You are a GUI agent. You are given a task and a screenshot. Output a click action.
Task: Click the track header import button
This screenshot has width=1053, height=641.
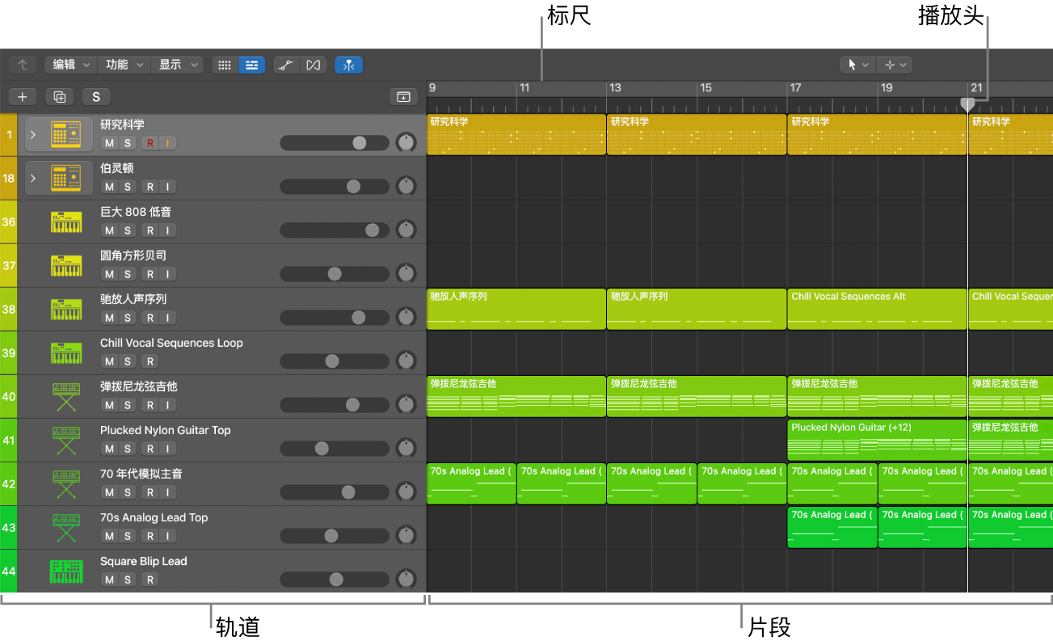point(402,97)
